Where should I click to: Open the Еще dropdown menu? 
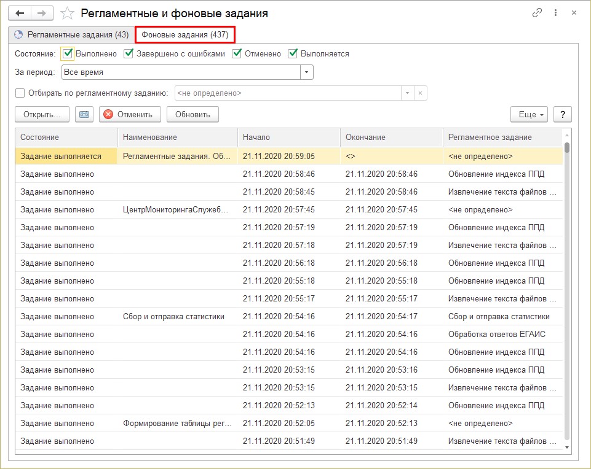coord(529,114)
